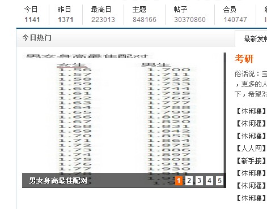Open the 【新手接】 post link
The height and width of the screenshot is (209, 267).
(x=251, y=161)
